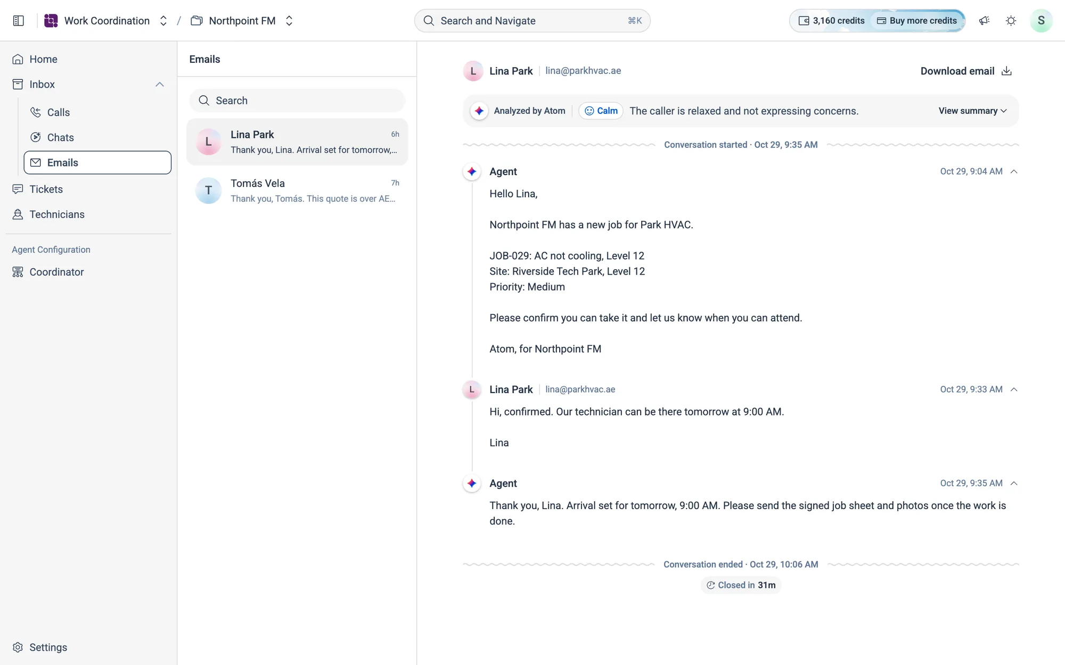
Task: Click the Search and Navigate field
Action: point(532,21)
